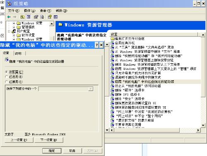The height and width of the screenshot is (156, 207).
Task: Open the 操作(A) menu
Action: (x=29, y=11)
